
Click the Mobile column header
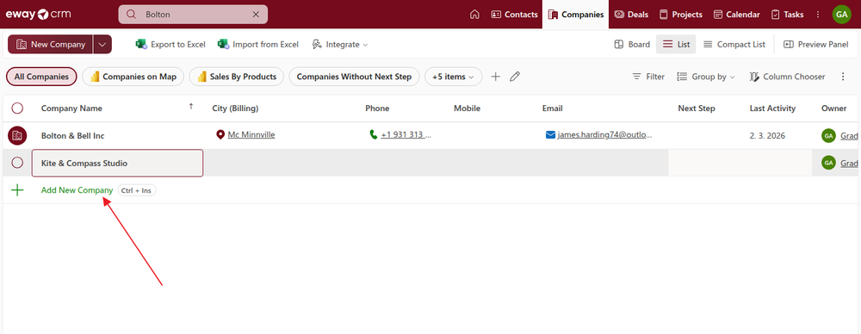coord(467,108)
